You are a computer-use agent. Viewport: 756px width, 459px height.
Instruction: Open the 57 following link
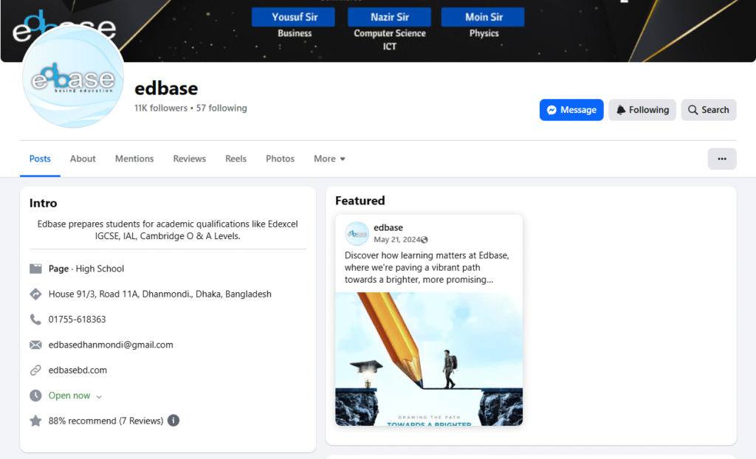point(221,108)
